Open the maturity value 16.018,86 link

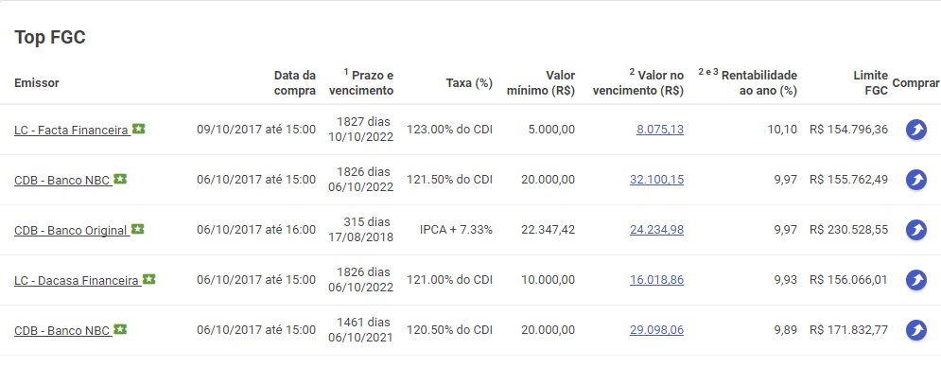[656, 280]
